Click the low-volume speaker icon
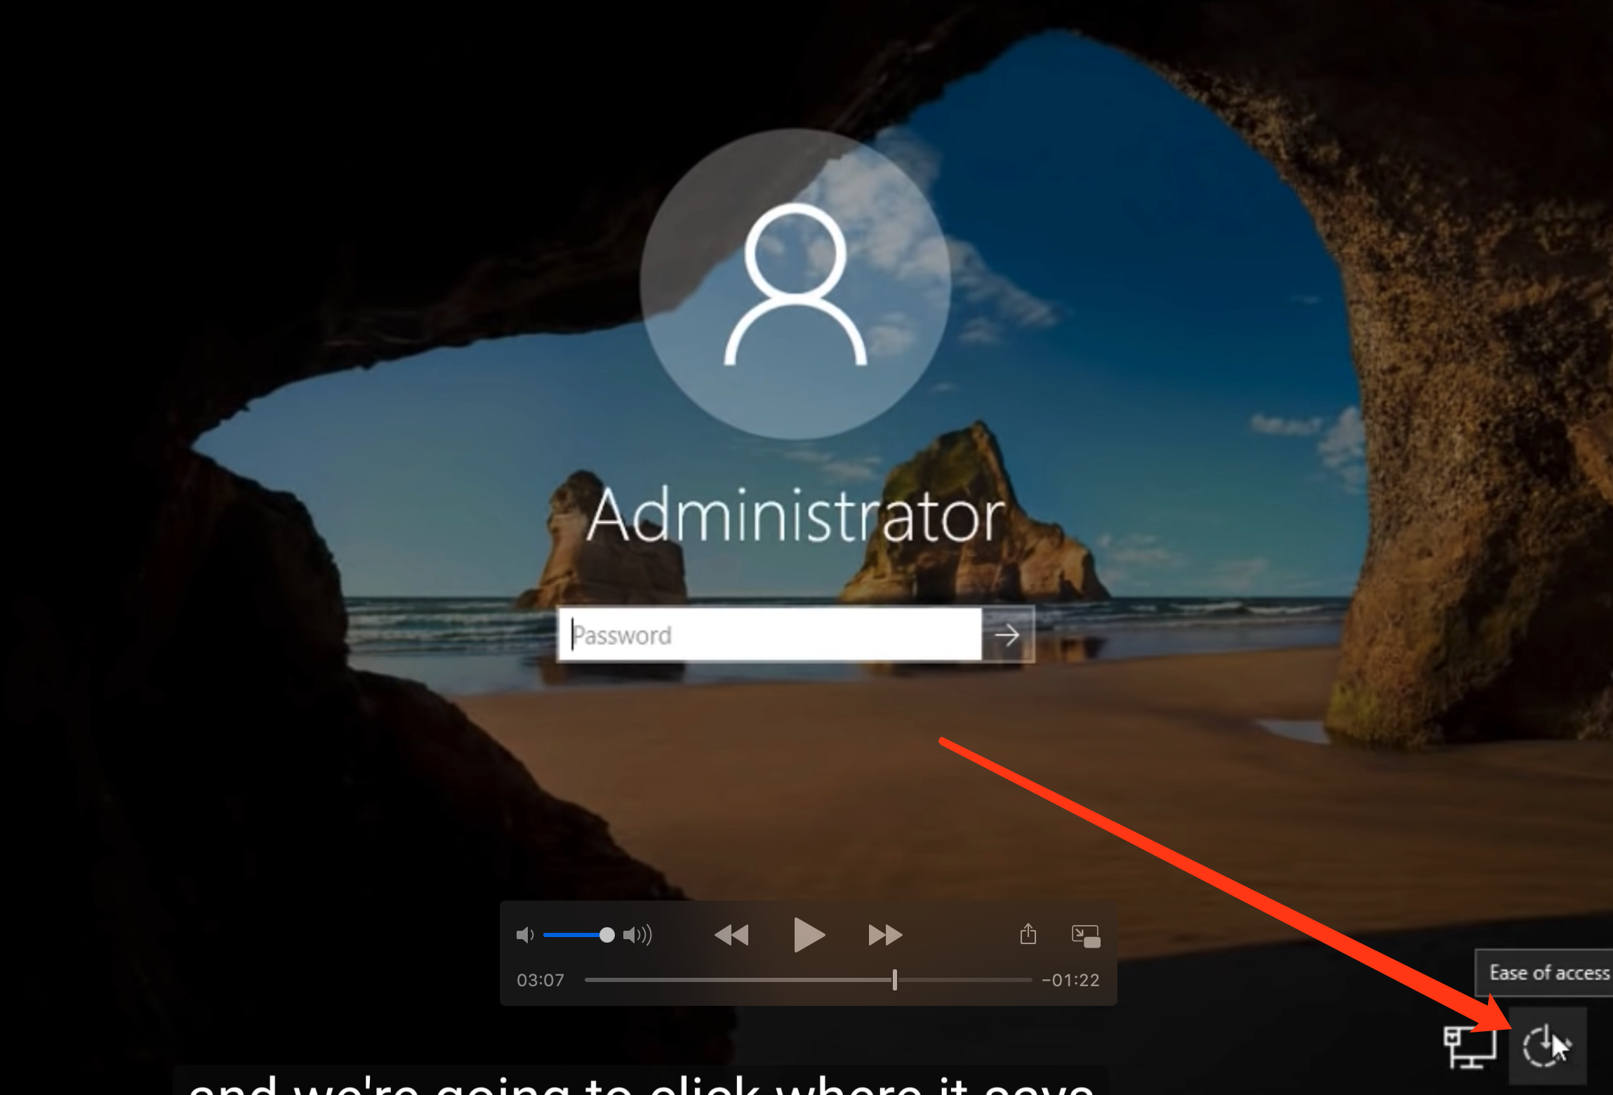The image size is (1613, 1095). click(x=525, y=935)
